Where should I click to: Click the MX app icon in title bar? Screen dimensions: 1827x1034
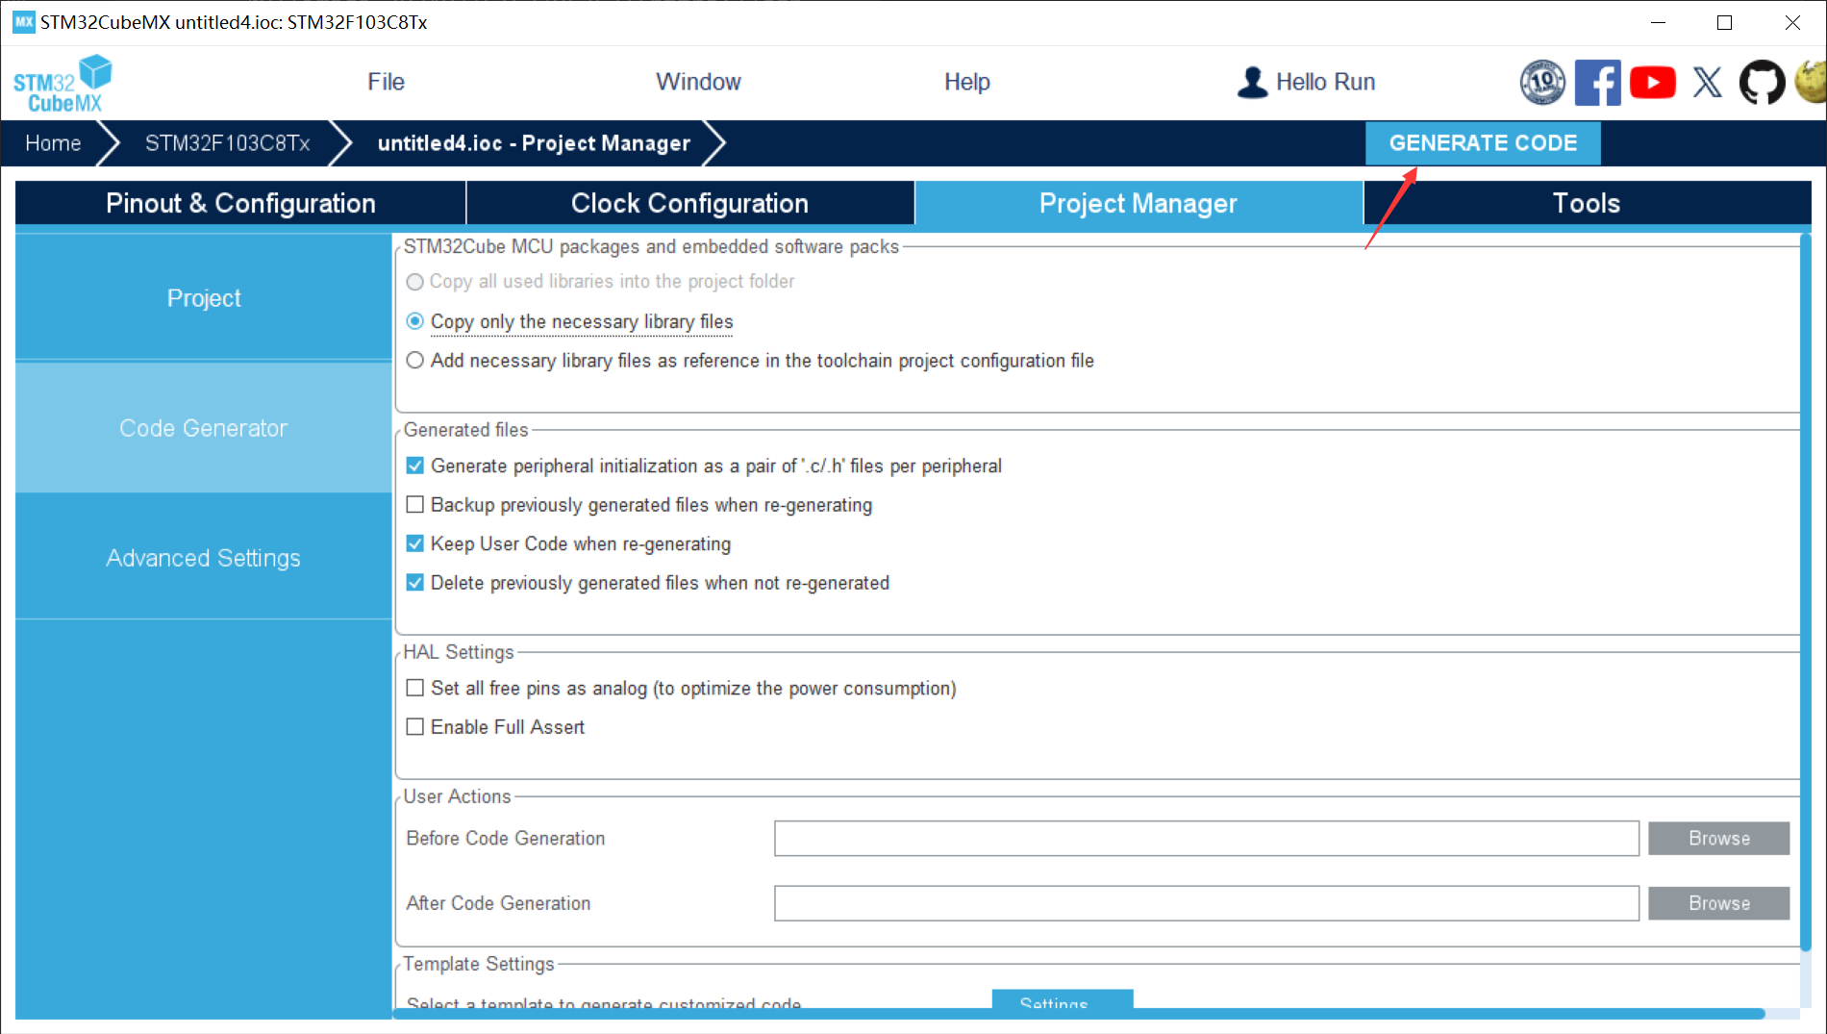(x=23, y=22)
